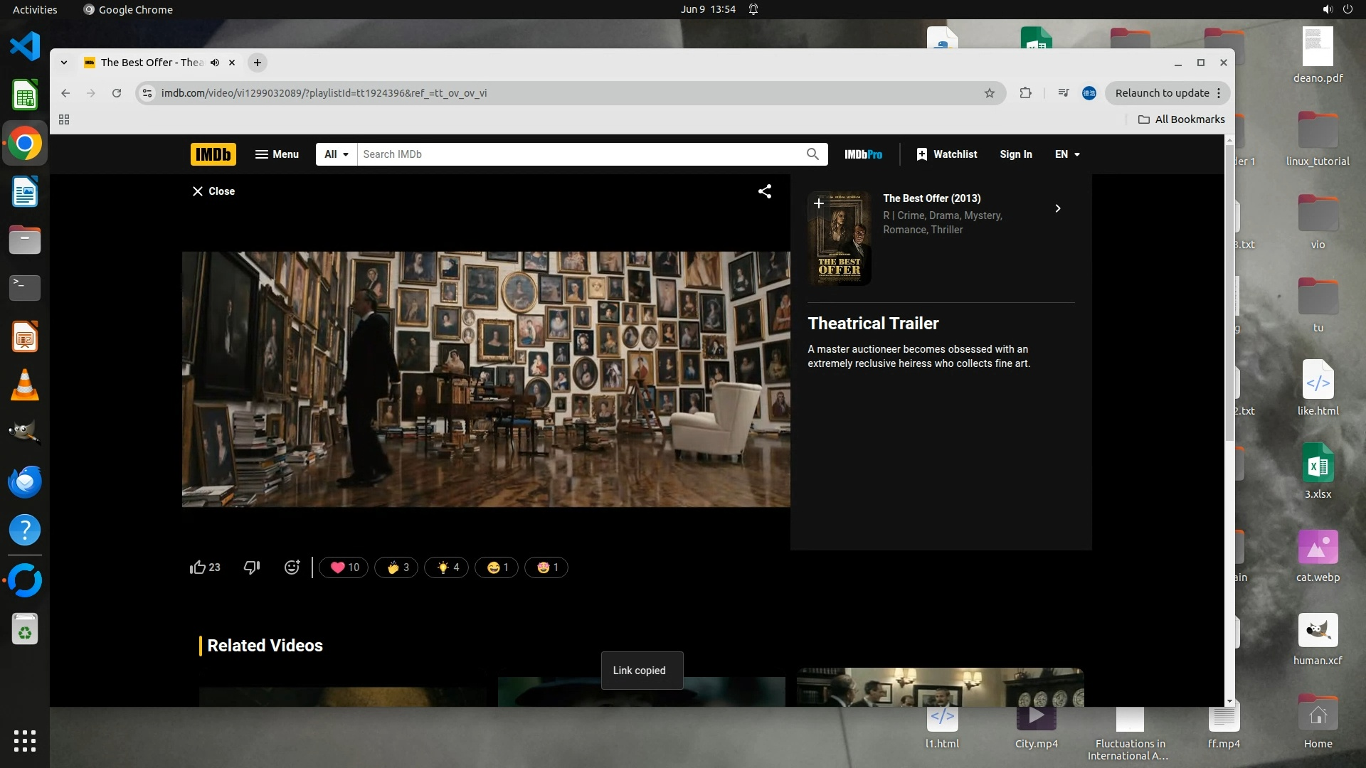Click the share icon above the video

[x=765, y=191]
